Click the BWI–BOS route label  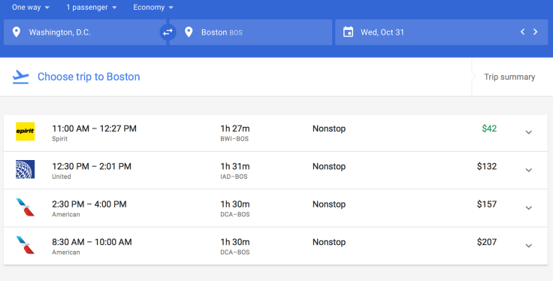pos(234,139)
